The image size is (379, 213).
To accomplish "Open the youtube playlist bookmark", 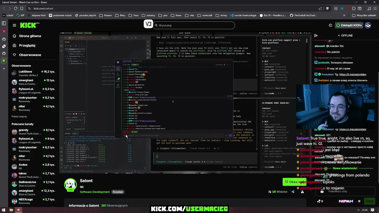I will (85, 15).
